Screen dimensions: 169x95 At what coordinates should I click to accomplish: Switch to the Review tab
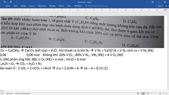[61, 6]
